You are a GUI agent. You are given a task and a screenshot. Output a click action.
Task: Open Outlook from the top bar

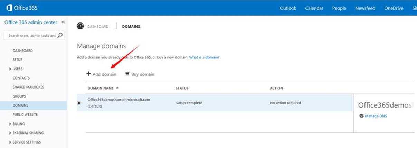click(288, 8)
